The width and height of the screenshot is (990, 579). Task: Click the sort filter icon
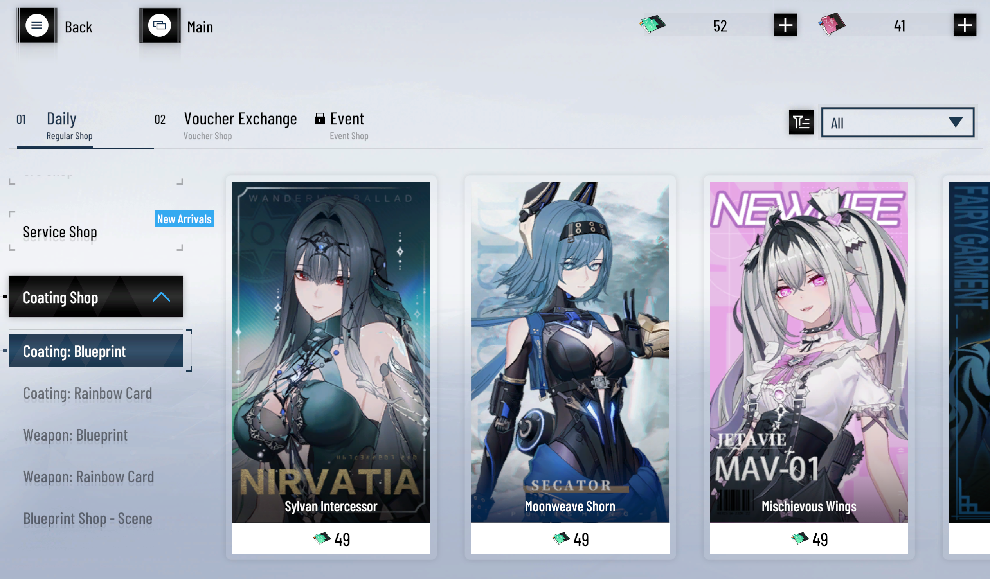click(801, 122)
